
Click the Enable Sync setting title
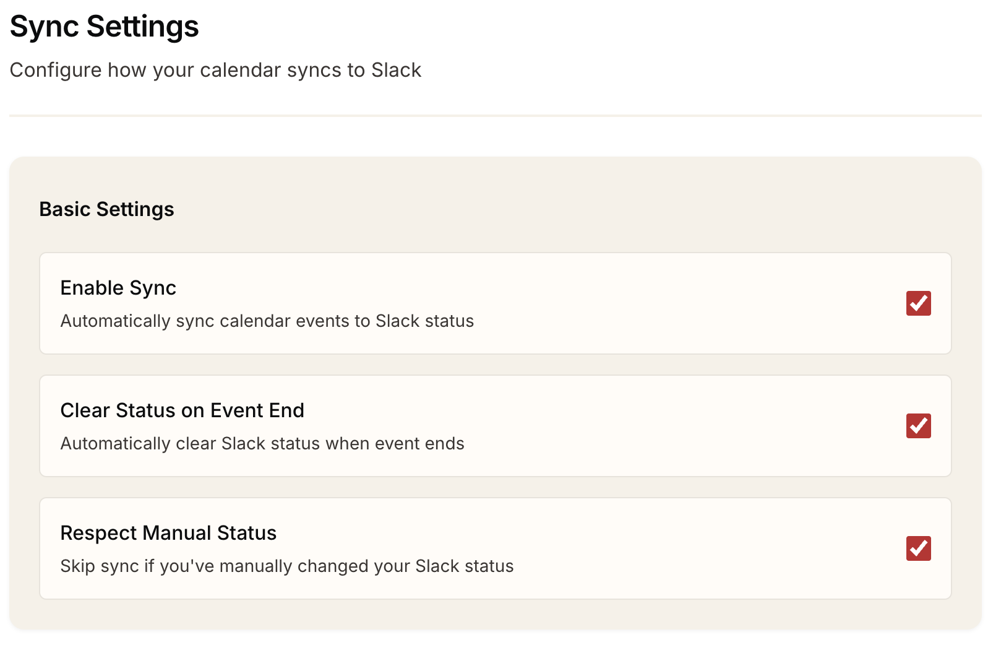[x=118, y=287]
